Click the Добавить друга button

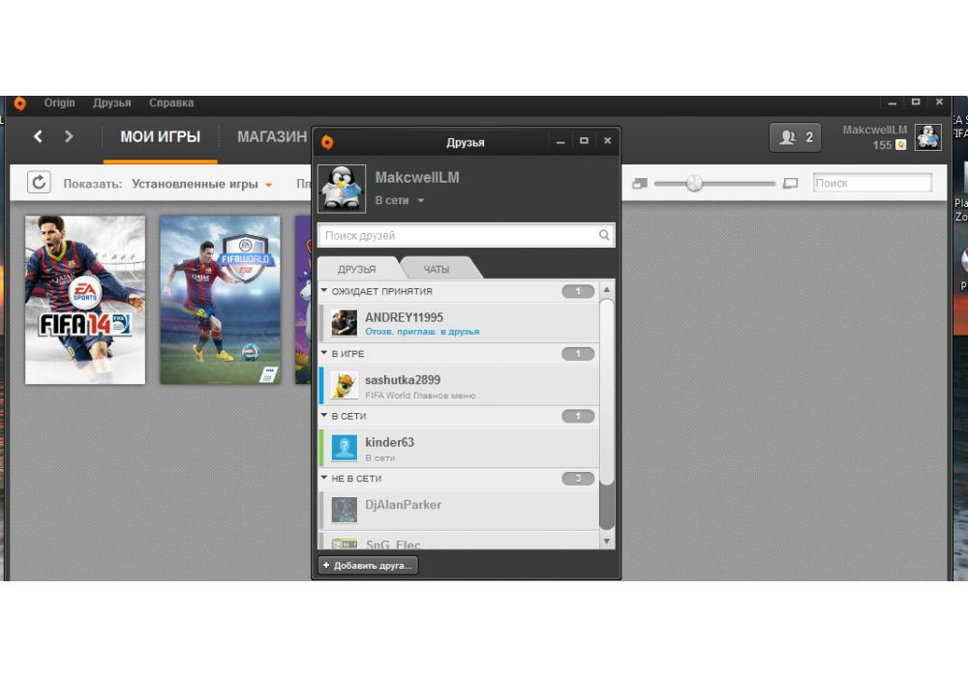(368, 565)
